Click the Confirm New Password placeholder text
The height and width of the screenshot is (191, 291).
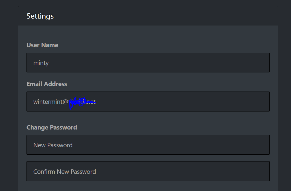tap(64, 172)
